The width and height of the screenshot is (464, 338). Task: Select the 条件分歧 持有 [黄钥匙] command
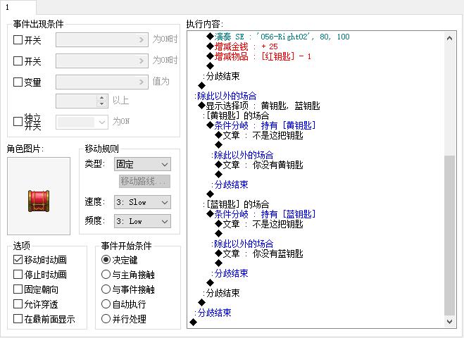point(262,125)
